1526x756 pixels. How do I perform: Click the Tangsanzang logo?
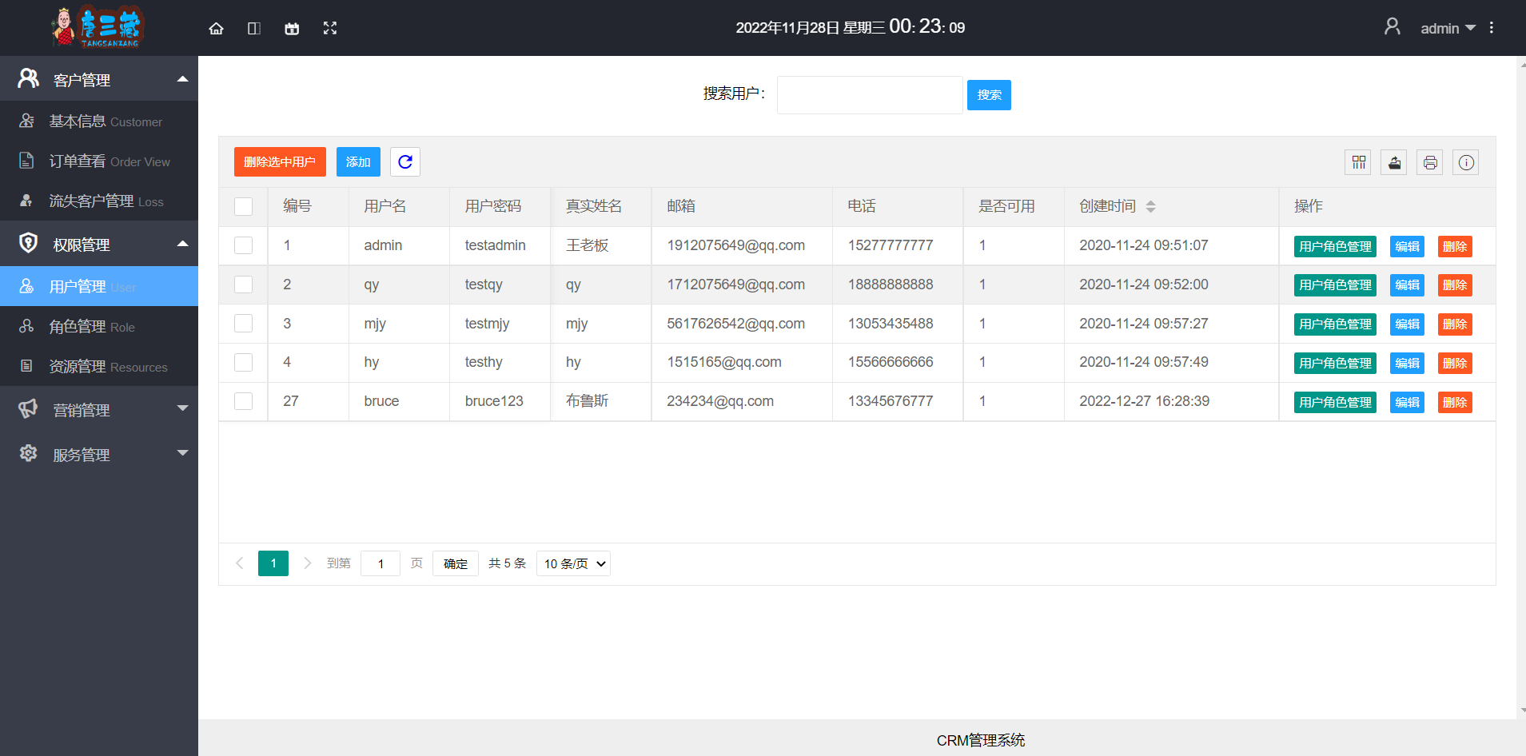pyautogui.click(x=97, y=27)
